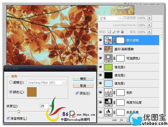This screenshot has width=168, height=127.
Task: Select the 滤镜(F) radio button
Action: point(11,82)
